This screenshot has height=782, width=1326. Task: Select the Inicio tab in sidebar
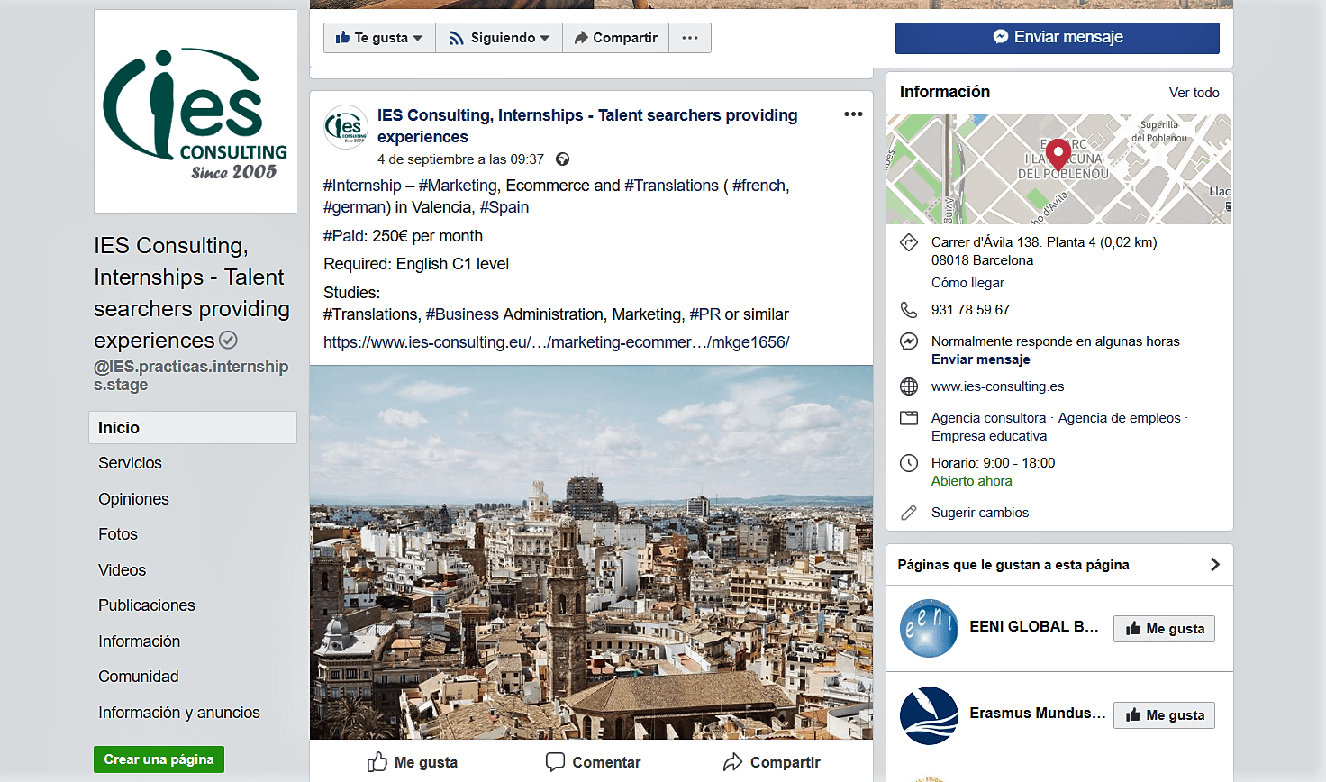click(193, 428)
